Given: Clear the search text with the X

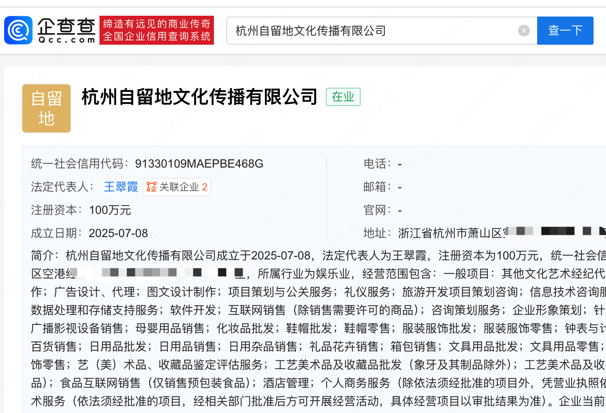Looking at the screenshot, I should pyautogui.click(x=524, y=31).
